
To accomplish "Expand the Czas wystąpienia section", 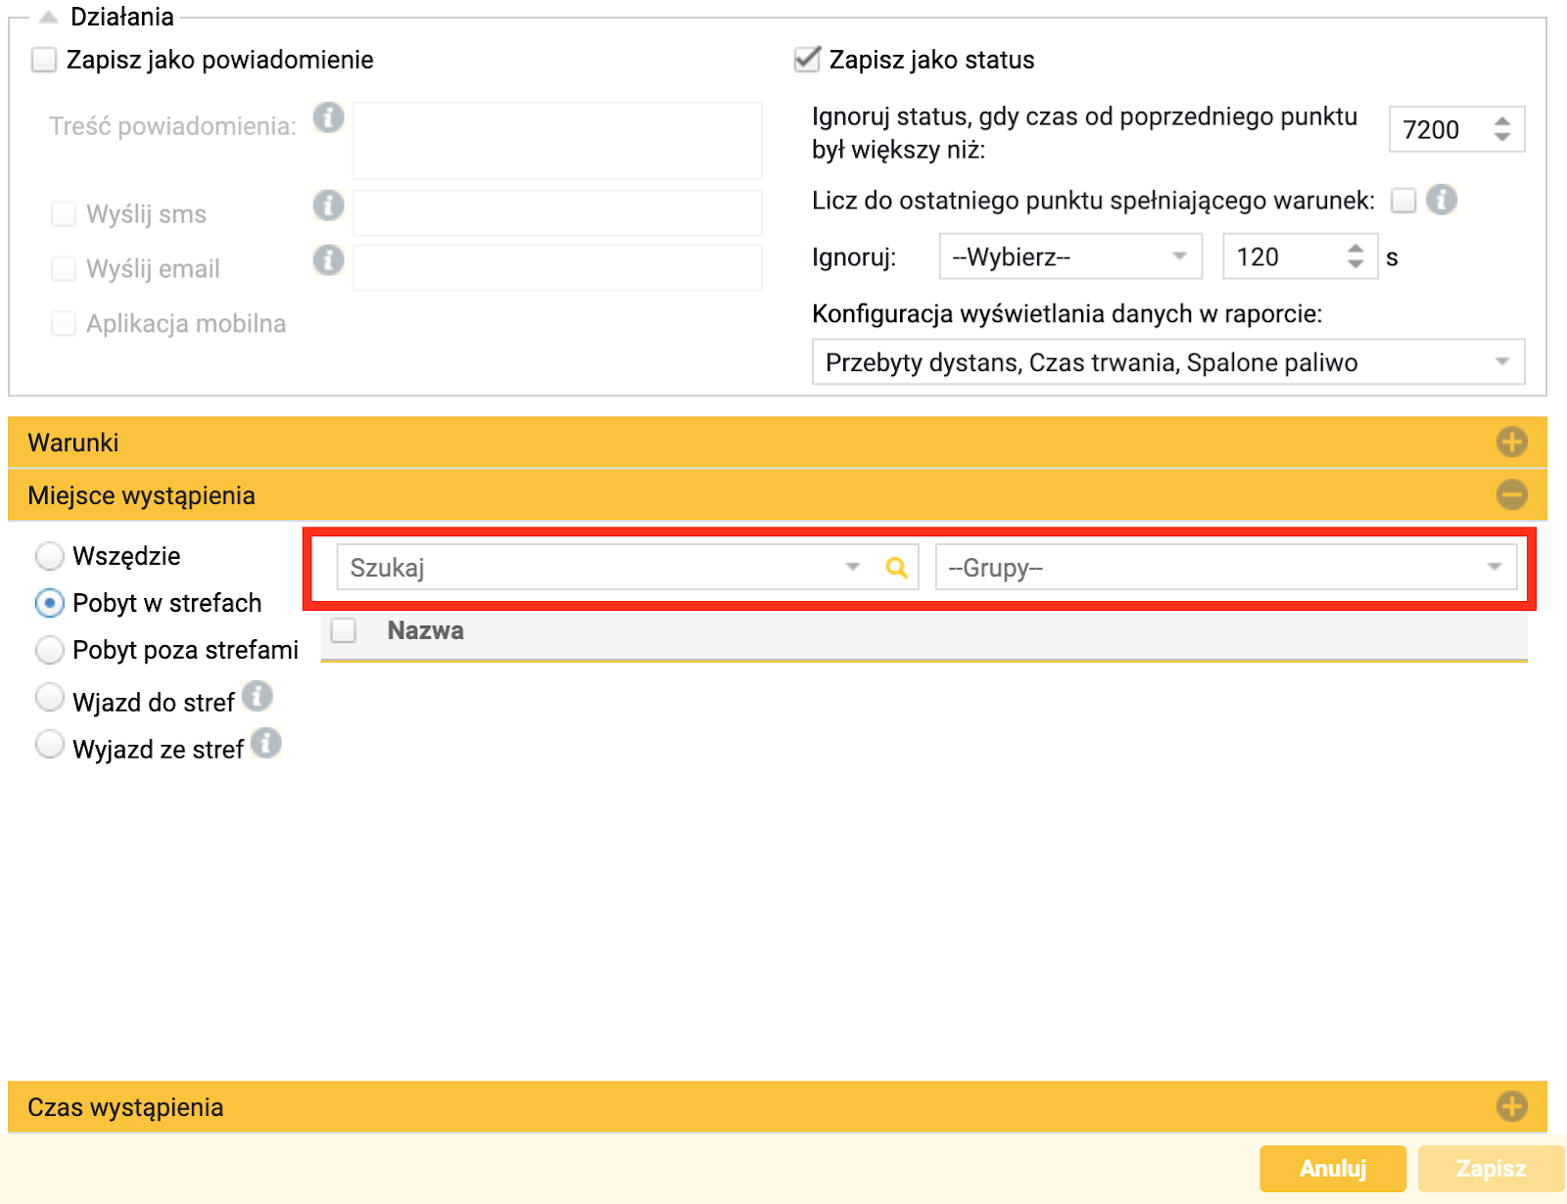I will click(1511, 1107).
